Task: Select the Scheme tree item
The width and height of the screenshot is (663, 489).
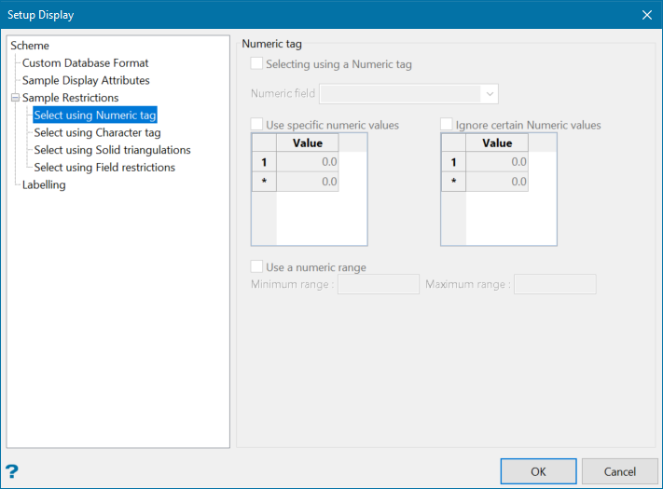Action: [x=30, y=46]
